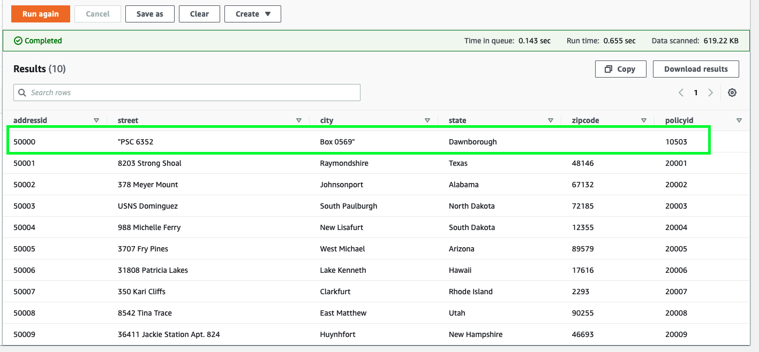Click the Run again button

click(41, 14)
